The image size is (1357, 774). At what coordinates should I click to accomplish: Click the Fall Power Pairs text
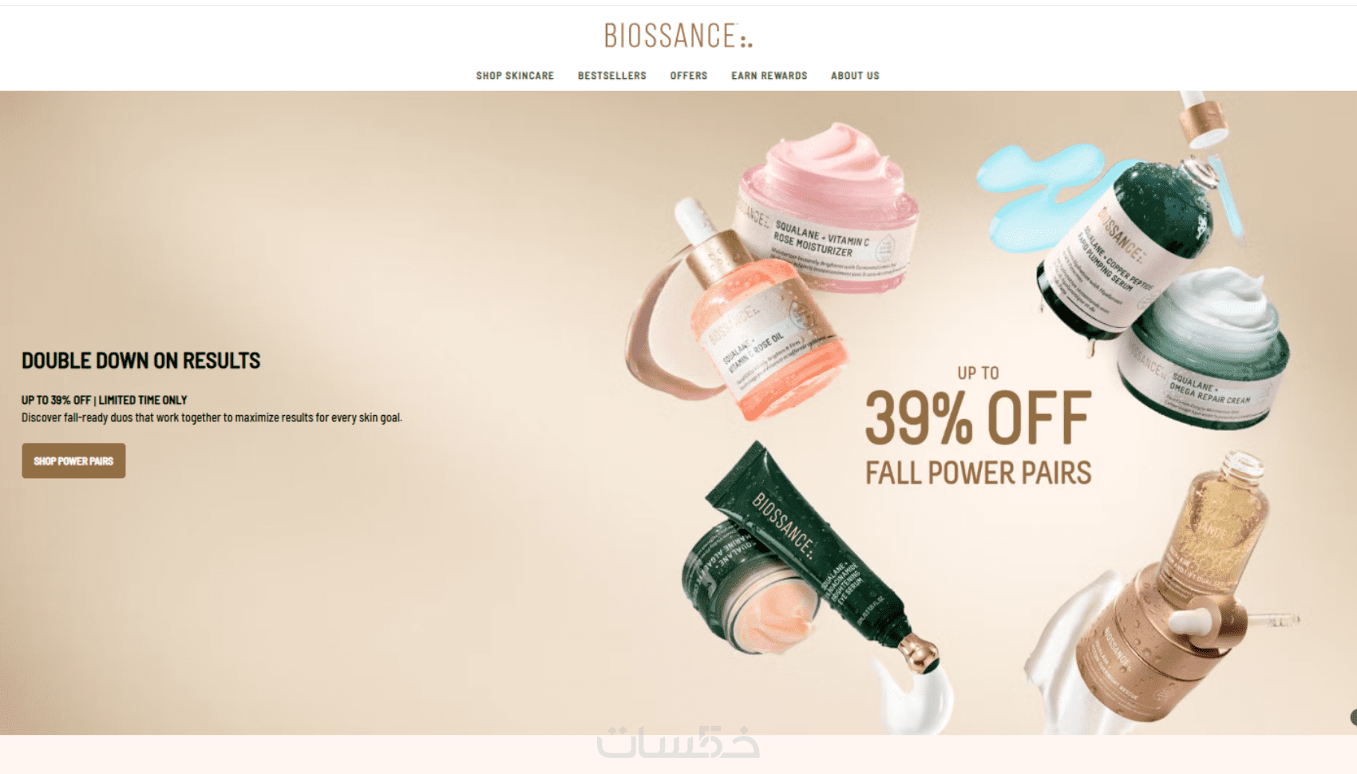pyautogui.click(x=978, y=472)
